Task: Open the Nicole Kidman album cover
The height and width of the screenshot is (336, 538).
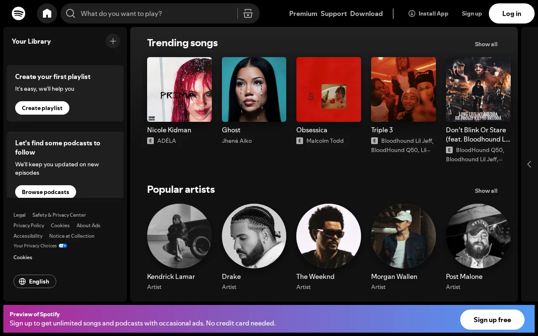Action: click(179, 89)
